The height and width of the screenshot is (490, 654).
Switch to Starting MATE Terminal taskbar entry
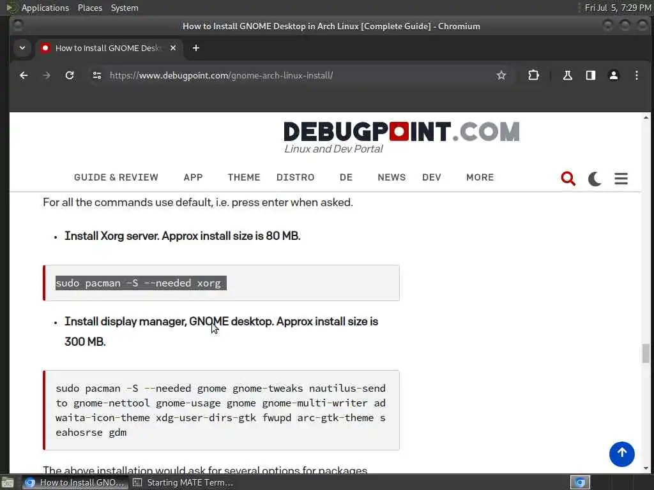click(183, 482)
